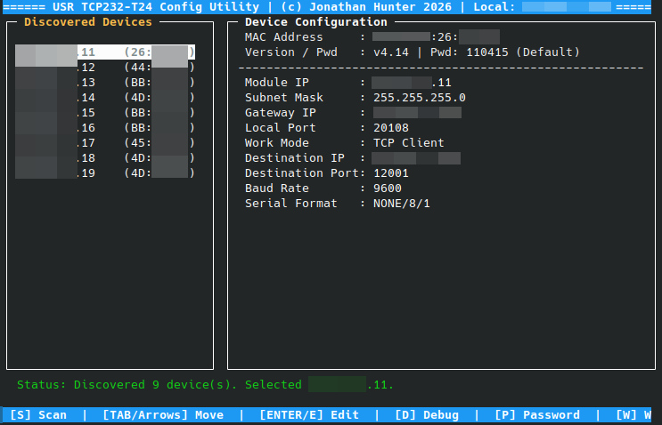662x425 pixels.
Task: Click the Local address in the header bar
Action: pos(567,7)
